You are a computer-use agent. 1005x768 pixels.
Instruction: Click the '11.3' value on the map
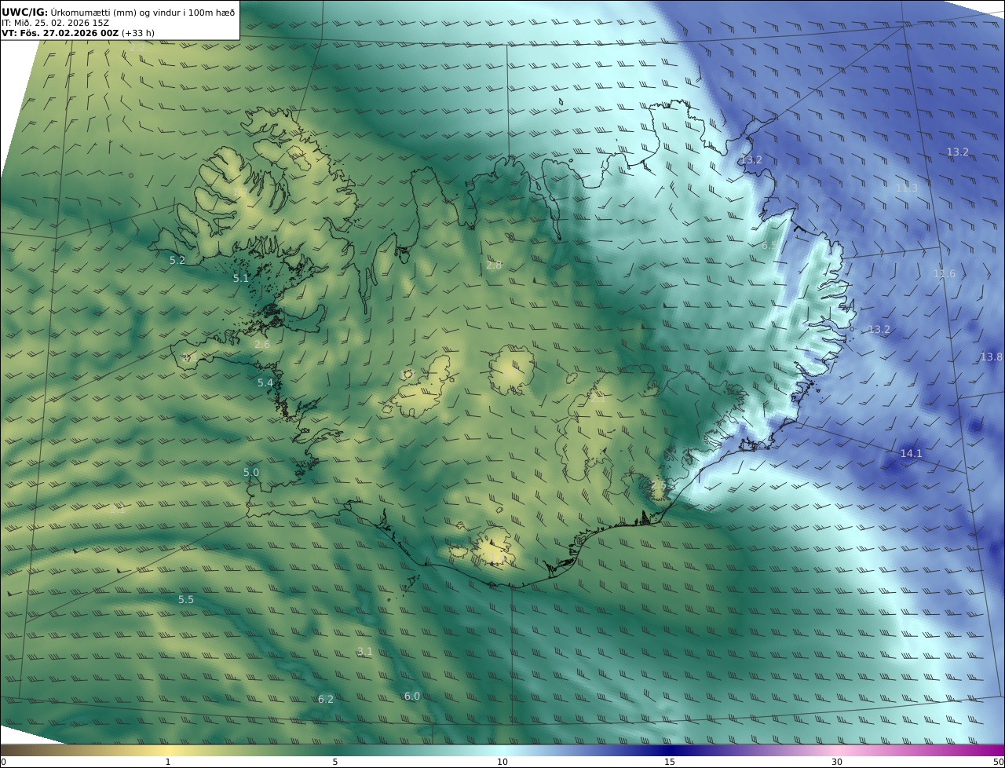pyautogui.click(x=907, y=188)
